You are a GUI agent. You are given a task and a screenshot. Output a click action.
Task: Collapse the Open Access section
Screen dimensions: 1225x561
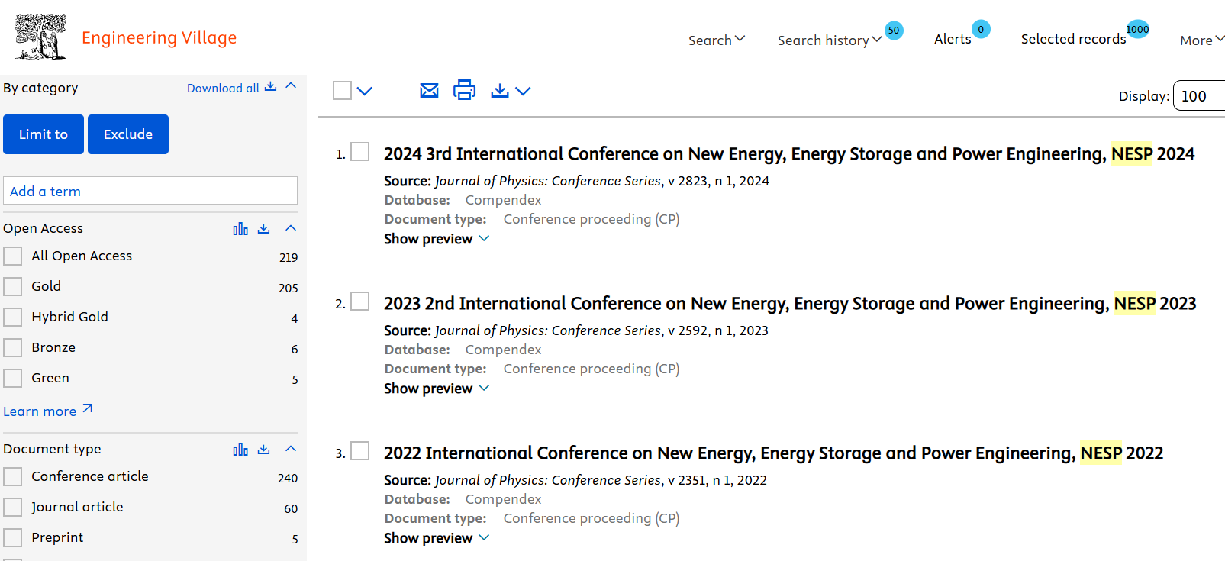[x=291, y=228]
